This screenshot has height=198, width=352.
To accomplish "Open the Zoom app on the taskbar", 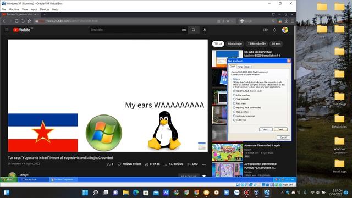I will (227, 193).
